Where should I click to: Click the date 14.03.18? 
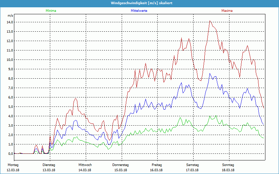(85, 170)
